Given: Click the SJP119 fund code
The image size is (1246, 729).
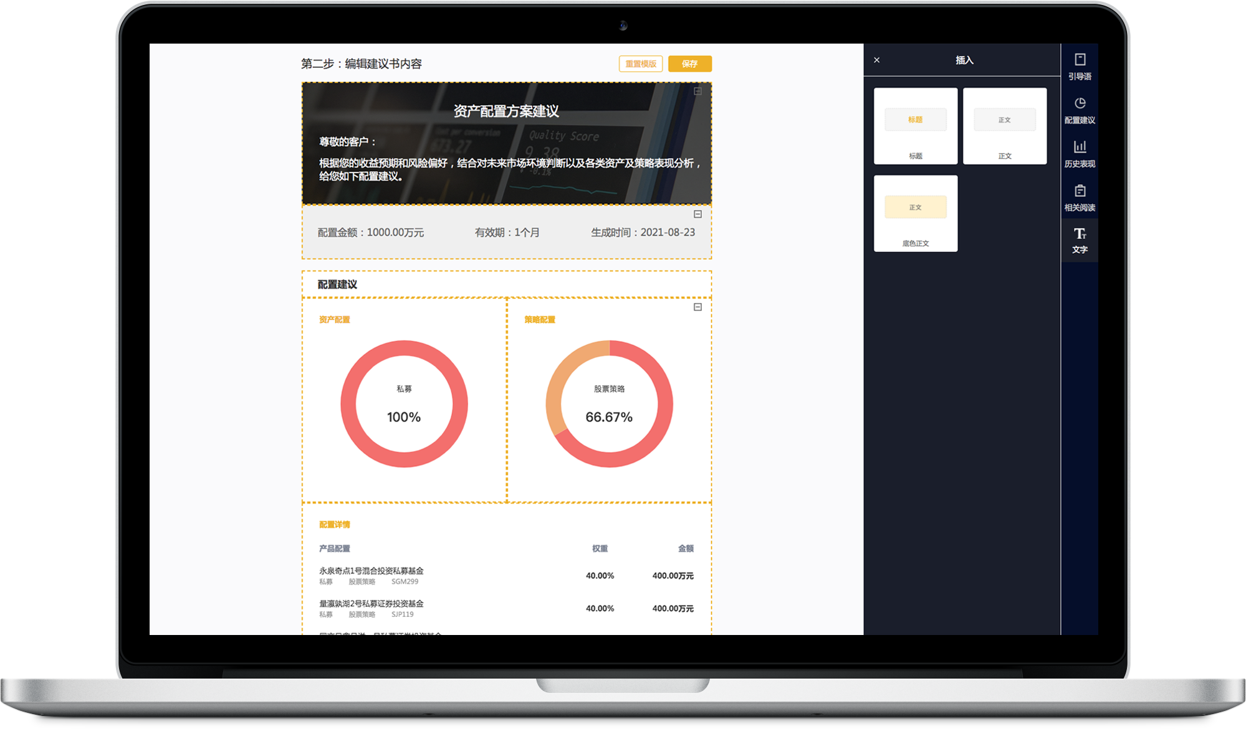Looking at the screenshot, I should [402, 614].
